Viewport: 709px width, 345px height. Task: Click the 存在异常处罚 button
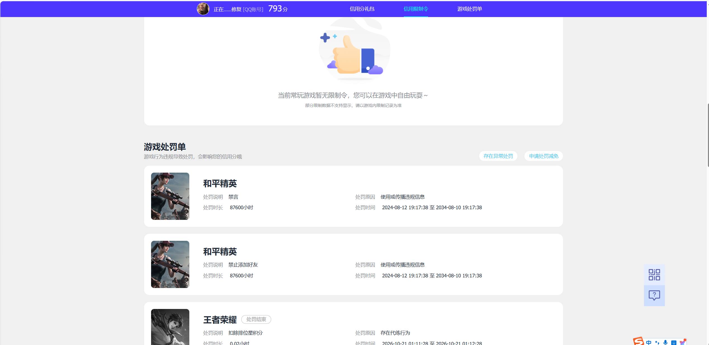(498, 156)
